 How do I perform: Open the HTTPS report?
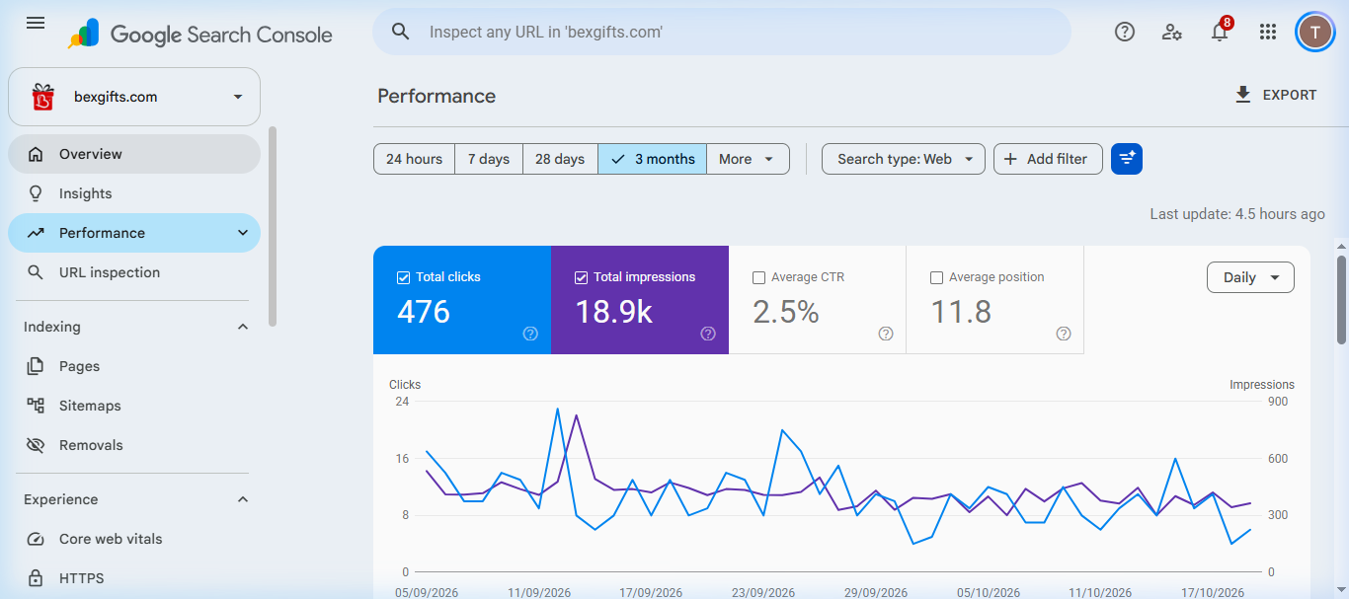tap(134, 578)
